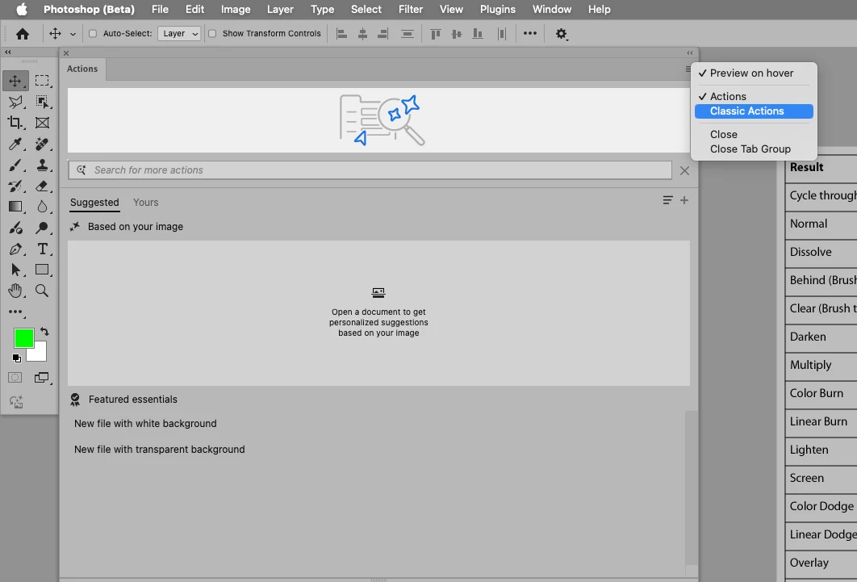
Task: Select the Gradient tool
Action: 15,207
